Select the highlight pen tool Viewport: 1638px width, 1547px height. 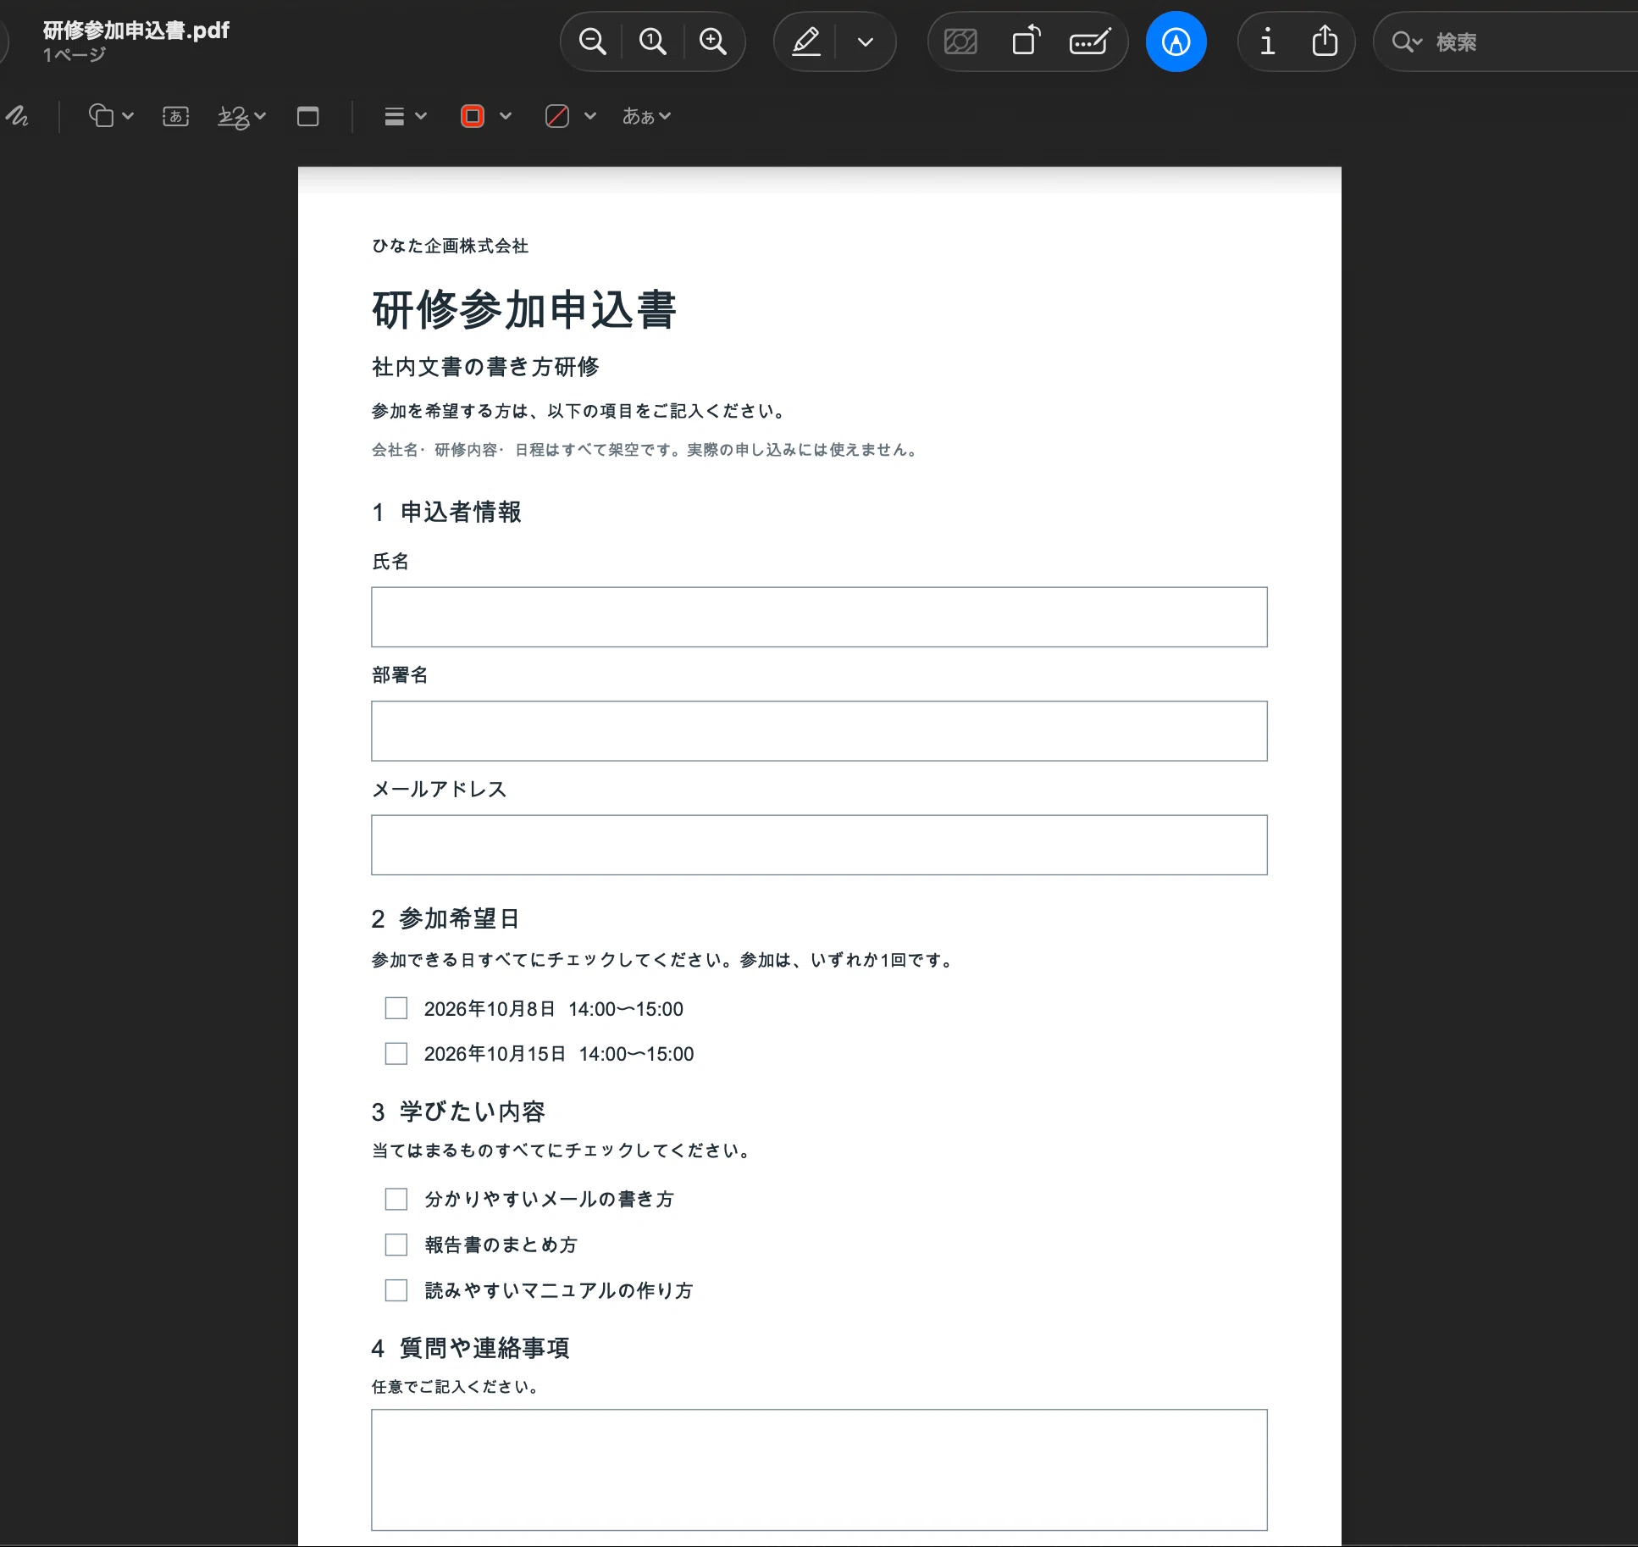click(805, 42)
